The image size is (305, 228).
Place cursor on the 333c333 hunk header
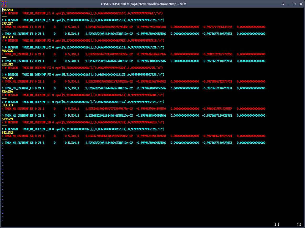tap(7, 105)
